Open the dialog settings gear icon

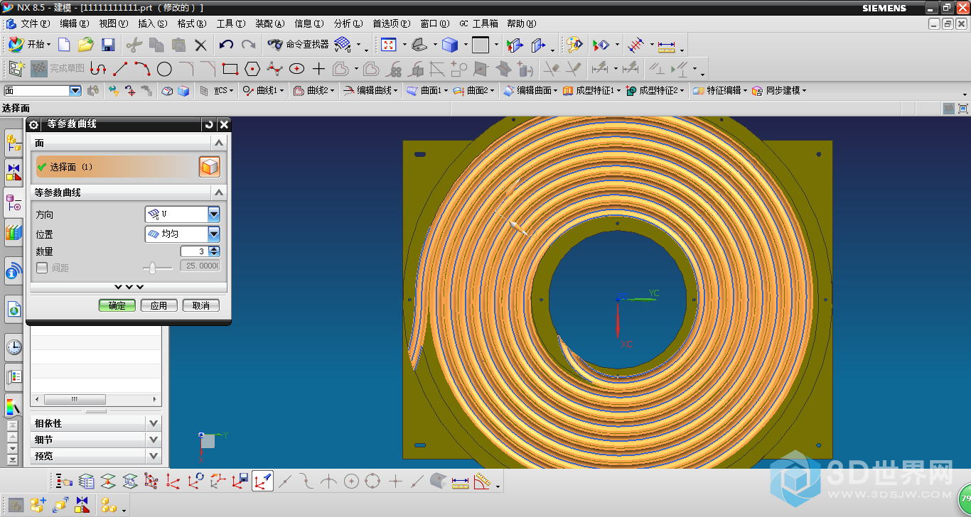(x=33, y=124)
